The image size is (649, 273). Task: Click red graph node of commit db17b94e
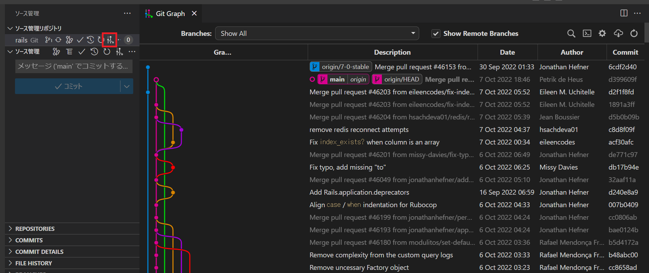coord(173,167)
